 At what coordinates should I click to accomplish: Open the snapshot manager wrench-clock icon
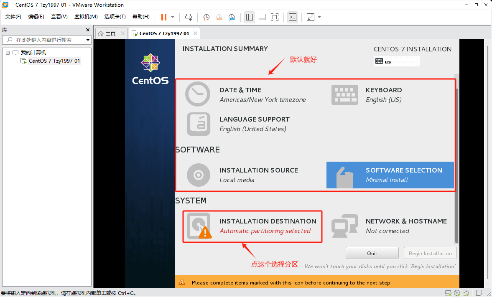click(x=232, y=17)
